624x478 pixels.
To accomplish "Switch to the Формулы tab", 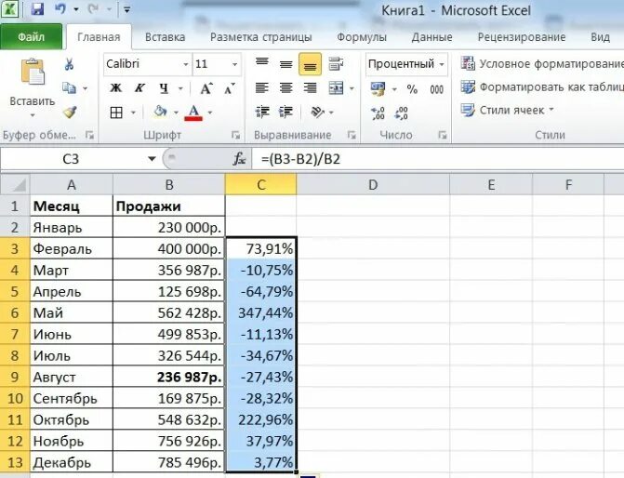I will (x=362, y=37).
